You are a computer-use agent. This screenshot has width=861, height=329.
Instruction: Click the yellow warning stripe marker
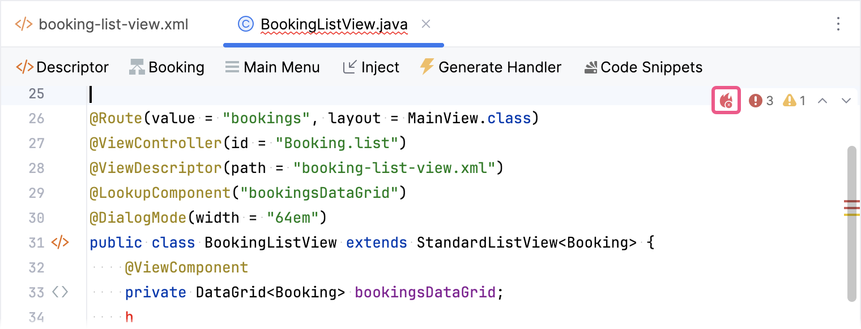[x=851, y=215]
